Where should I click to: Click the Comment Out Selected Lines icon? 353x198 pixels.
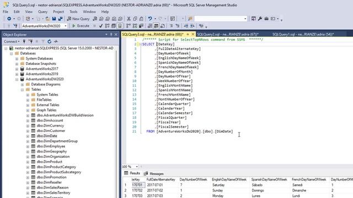171,26
